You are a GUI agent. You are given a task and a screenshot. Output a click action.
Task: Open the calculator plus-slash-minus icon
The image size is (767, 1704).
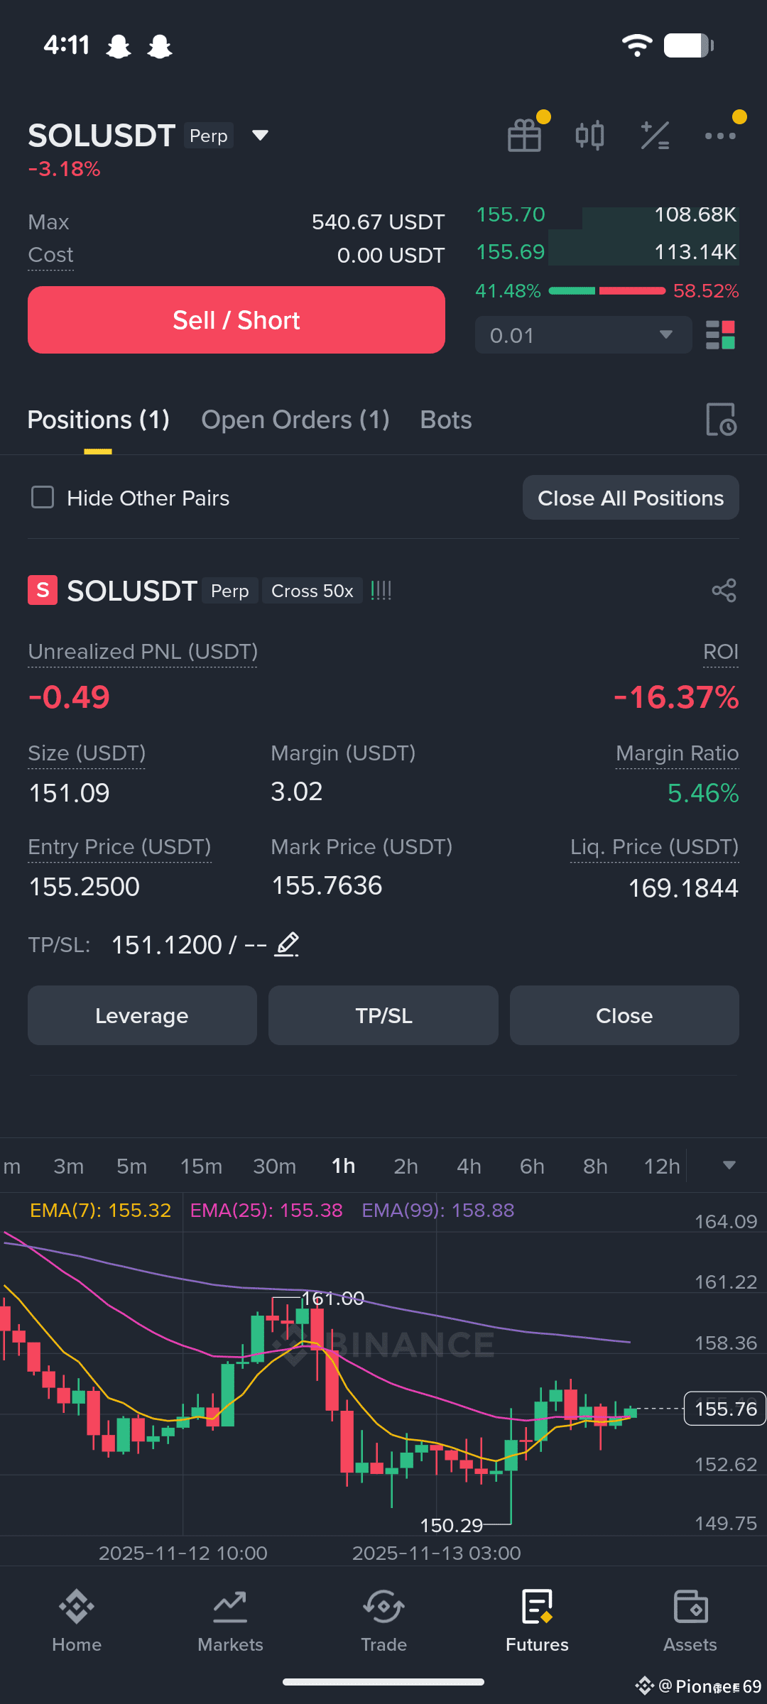pyautogui.click(x=655, y=135)
